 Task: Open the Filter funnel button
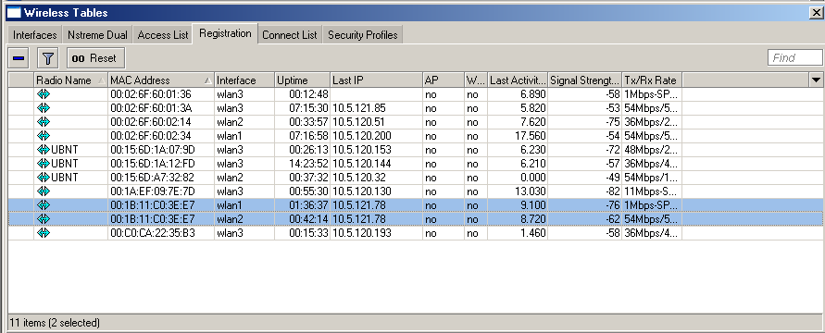[48, 58]
